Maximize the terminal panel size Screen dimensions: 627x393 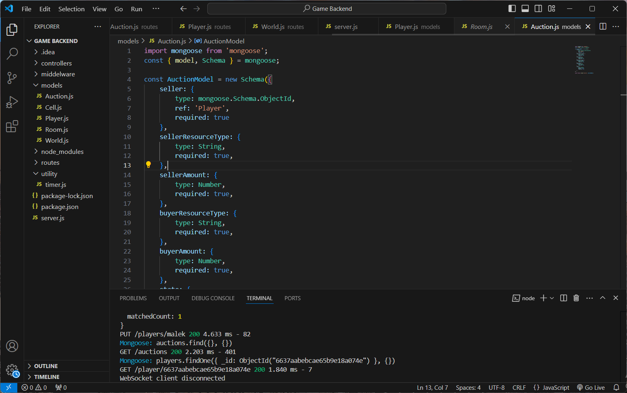coord(602,298)
